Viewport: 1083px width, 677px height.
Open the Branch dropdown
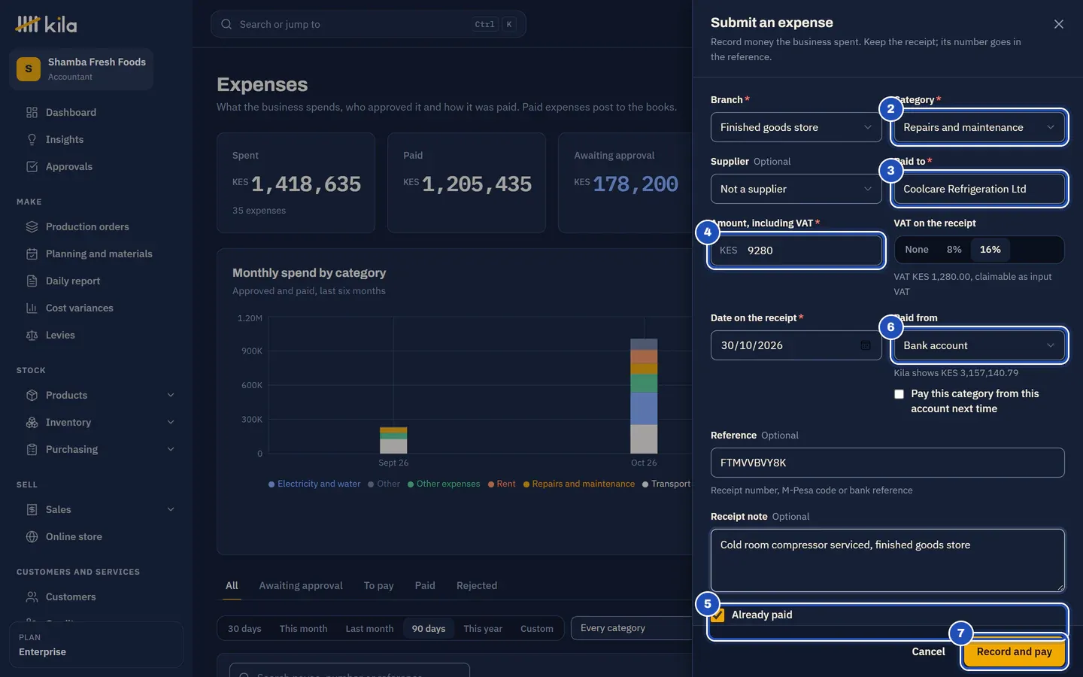[796, 127]
